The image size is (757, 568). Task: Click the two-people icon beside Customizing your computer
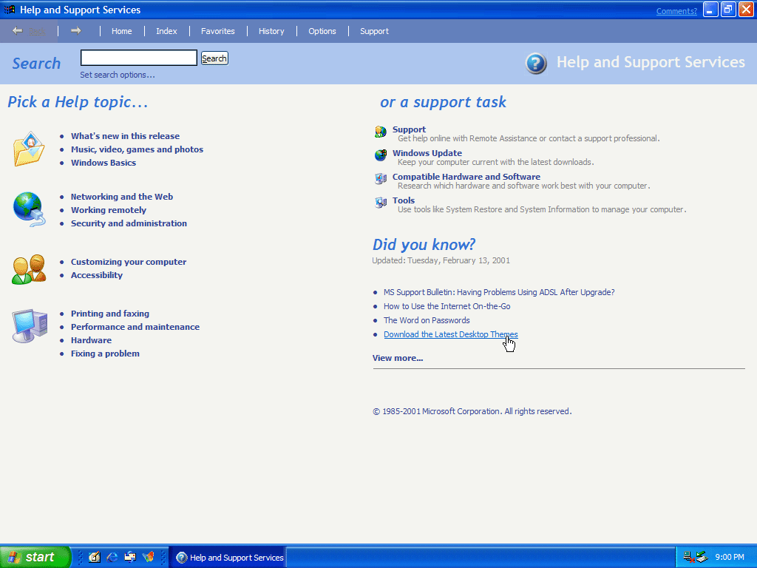(x=29, y=269)
